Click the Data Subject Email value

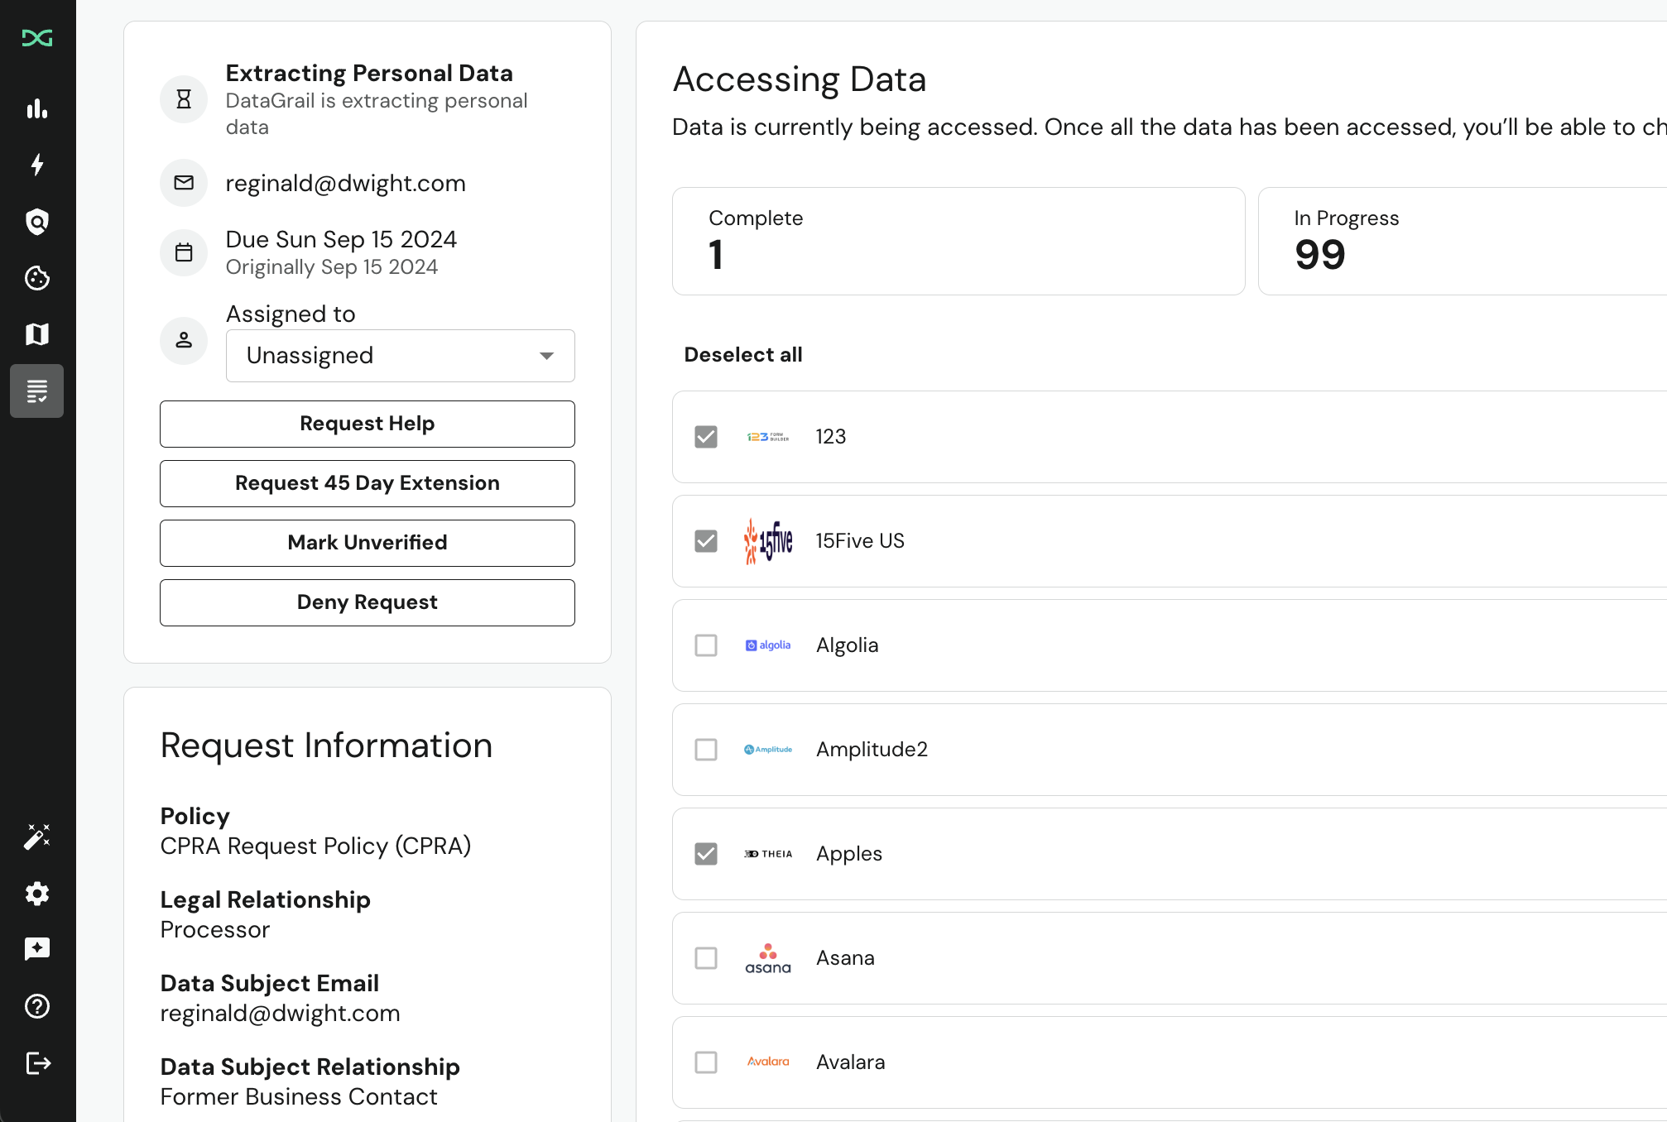point(280,1013)
